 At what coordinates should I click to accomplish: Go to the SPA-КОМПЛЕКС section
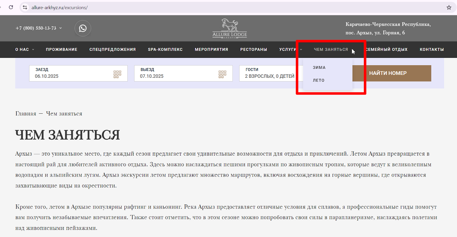tap(165, 50)
